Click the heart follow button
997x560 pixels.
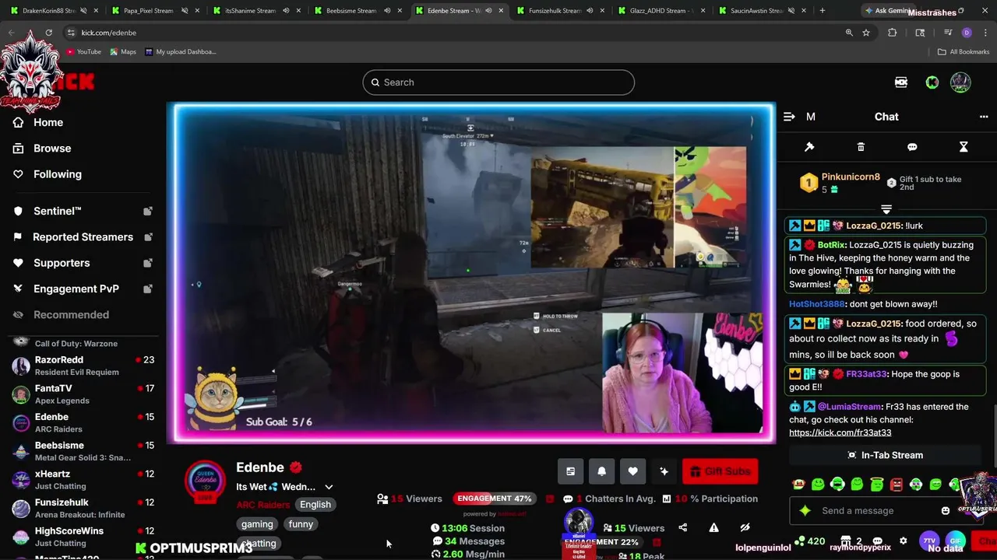point(632,471)
